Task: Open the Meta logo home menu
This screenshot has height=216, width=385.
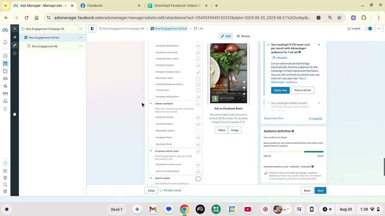Action: pyautogui.click(x=5, y=30)
